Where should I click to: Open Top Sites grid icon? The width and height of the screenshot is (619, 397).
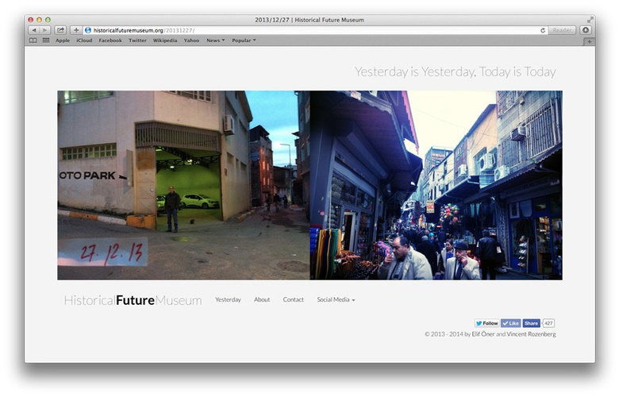coord(46,40)
